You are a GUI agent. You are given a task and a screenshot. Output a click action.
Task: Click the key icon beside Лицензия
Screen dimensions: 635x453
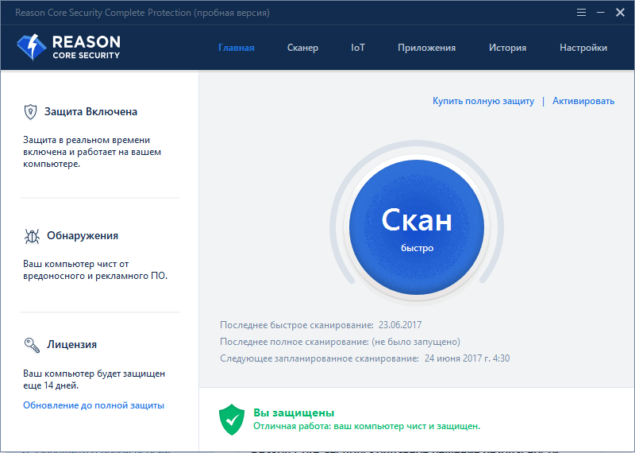(32, 345)
